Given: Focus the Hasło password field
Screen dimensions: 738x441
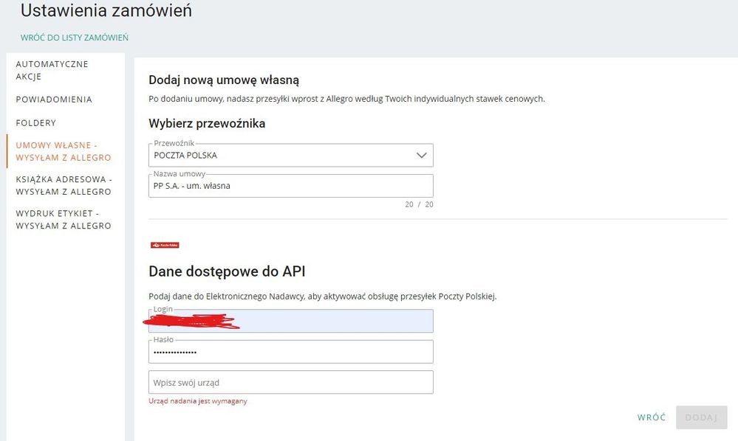Looking at the screenshot, I should pyautogui.click(x=291, y=352).
